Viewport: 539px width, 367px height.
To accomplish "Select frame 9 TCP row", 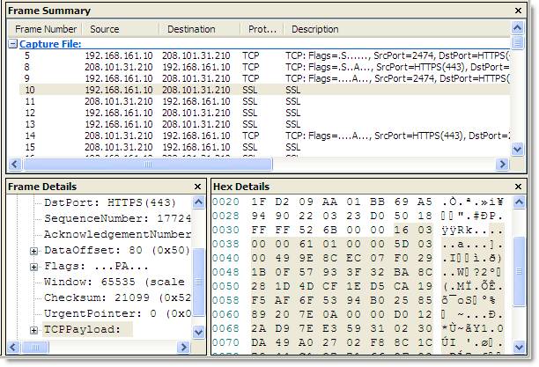I will click(265, 78).
